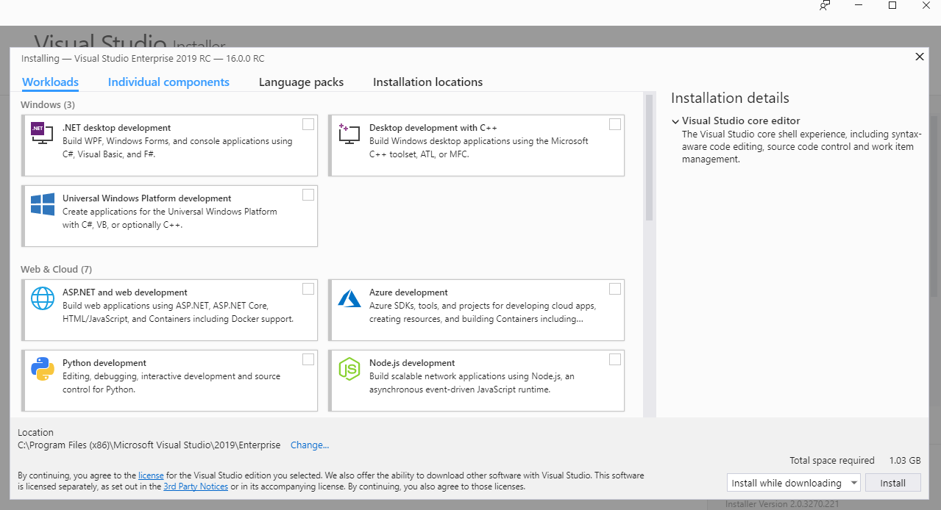Click the Web & Cloud (7) heading
This screenshot has height=510, width=941.
pyautogui.click(x=57, y=270)
